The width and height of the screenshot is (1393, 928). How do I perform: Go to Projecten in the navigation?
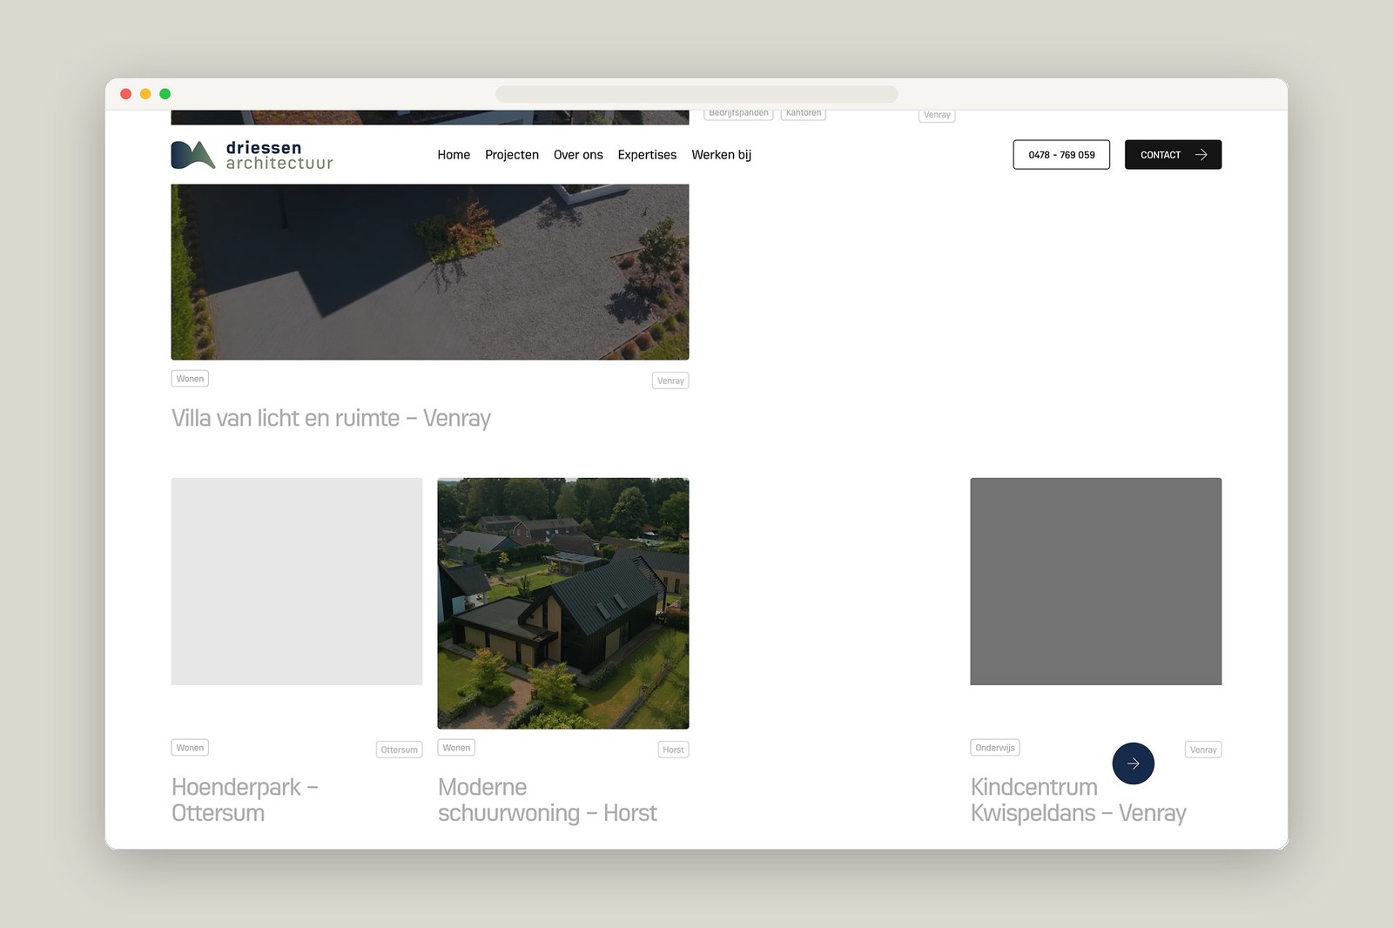click(x=512, y=155)
